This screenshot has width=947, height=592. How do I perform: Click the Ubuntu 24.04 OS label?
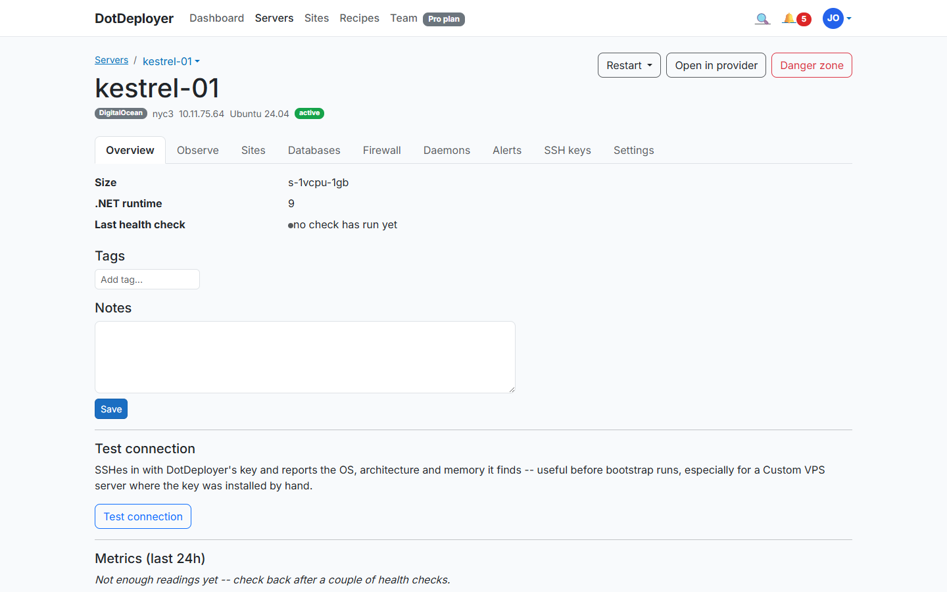(x=259, y=114)
